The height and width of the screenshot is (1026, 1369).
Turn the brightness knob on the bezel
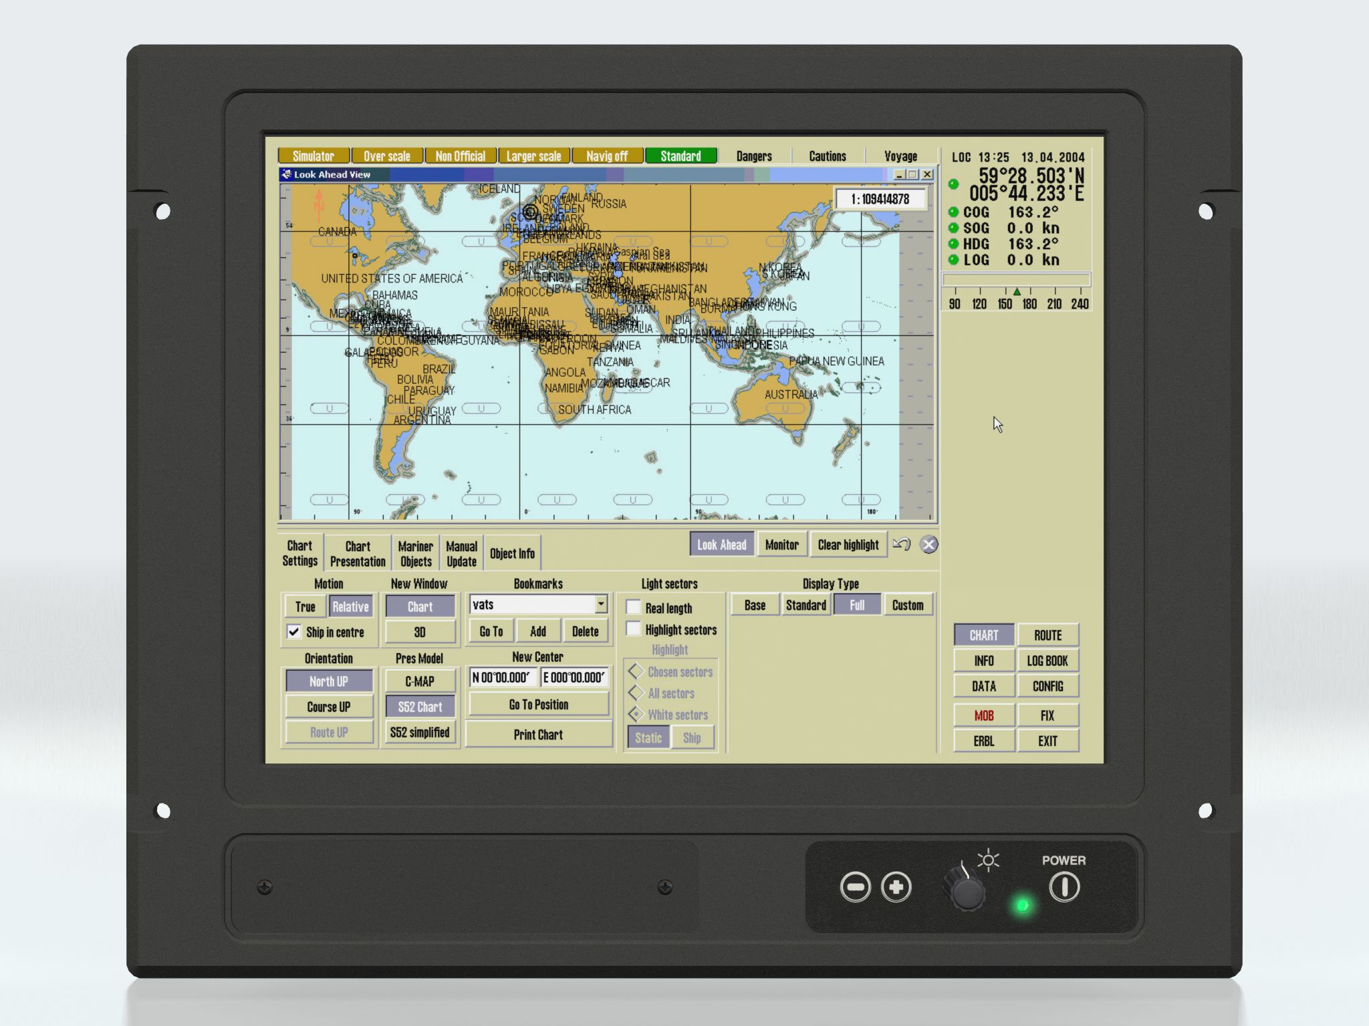point(967,892)
